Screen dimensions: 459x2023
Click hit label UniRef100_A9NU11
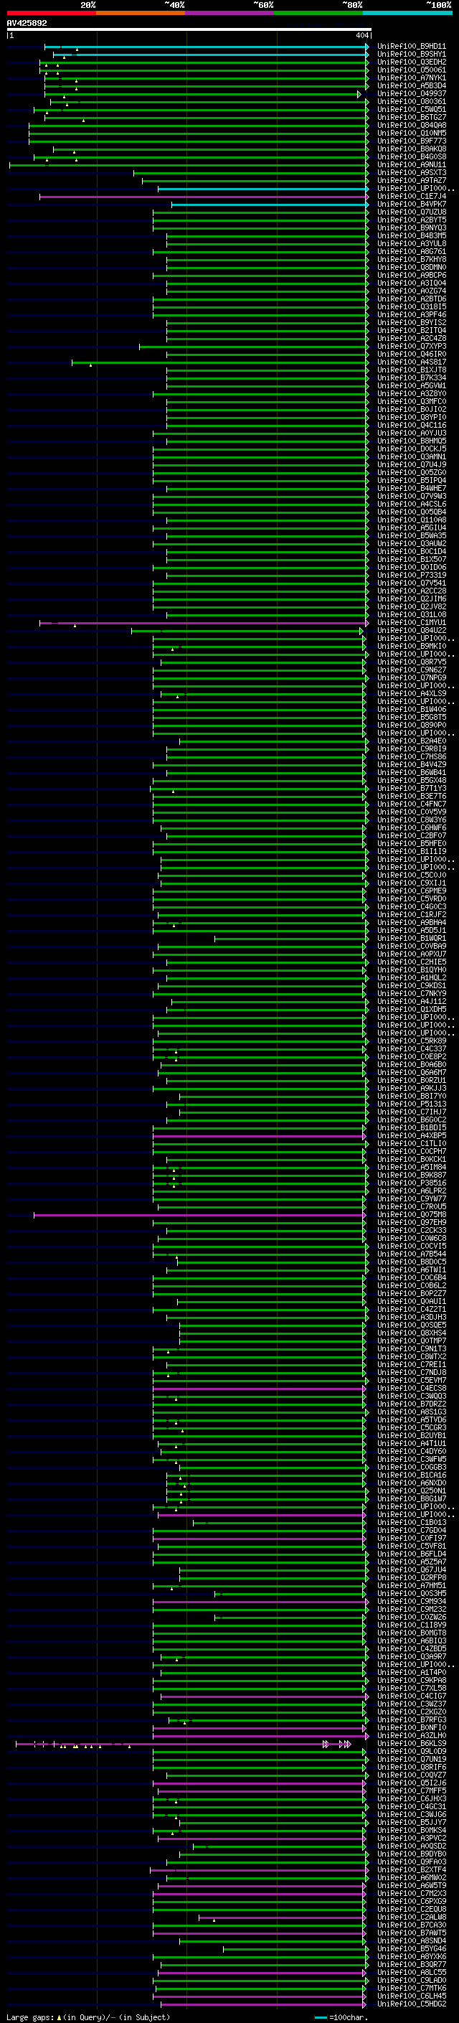[x=412, y=165]
